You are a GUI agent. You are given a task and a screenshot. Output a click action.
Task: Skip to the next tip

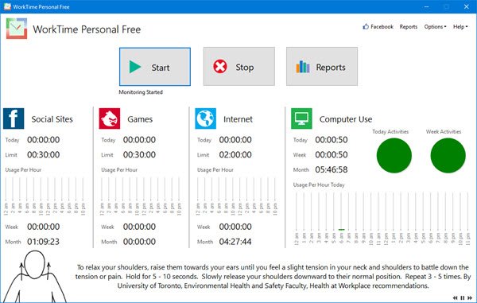(x=470, y=297)
